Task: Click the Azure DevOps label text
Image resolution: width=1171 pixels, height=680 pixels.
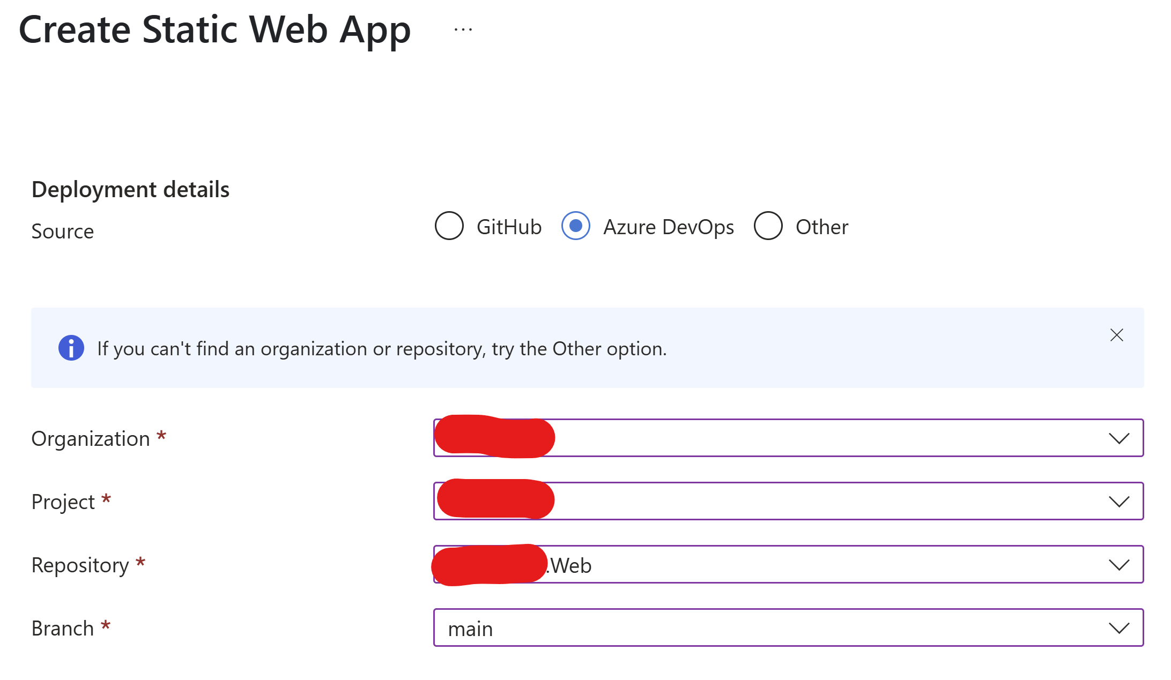Action: 669,227
